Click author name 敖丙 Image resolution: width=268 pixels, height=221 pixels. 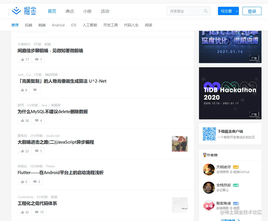[21, 105]
